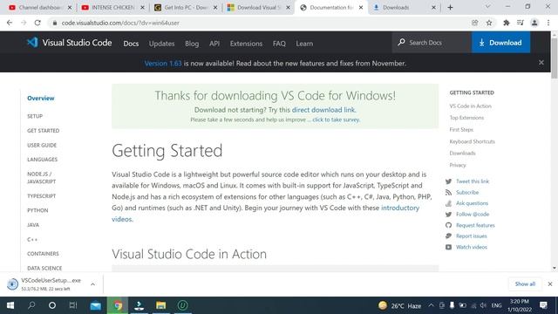Open the Overview sidebar link
The height and width of the screenshot is (314, 558).
click(x=41, y=98)
